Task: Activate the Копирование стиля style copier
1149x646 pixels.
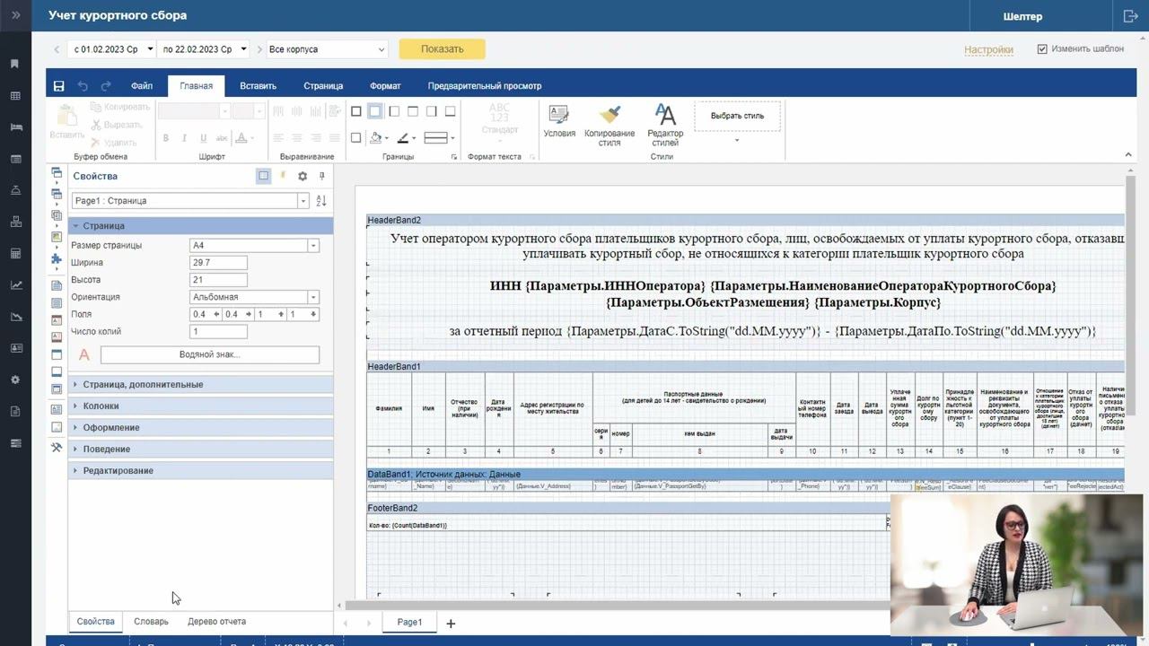Action: coord(610,125)
